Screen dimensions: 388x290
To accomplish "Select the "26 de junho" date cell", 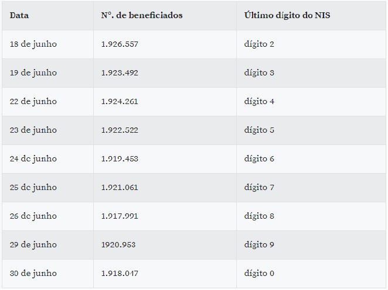I will click(33, 216).
